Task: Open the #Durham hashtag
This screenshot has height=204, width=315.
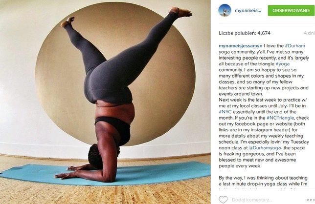Action: coord(295,46)
